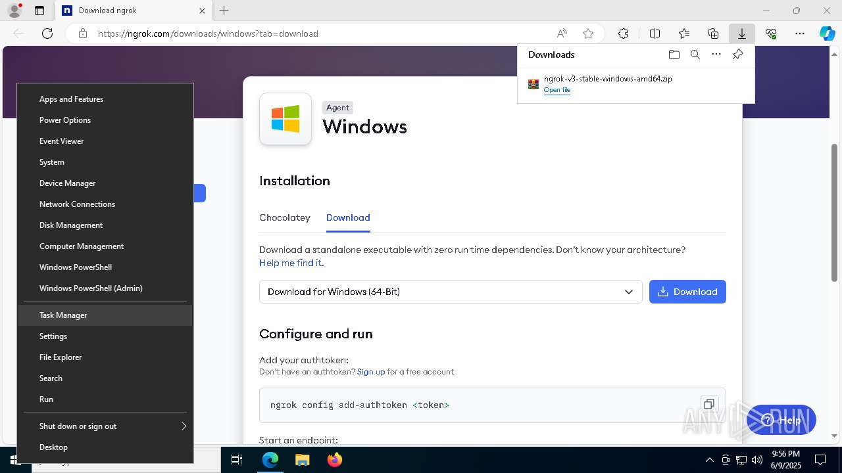
Task: Pin the Downloads panel
Action: tap(738, 55)
